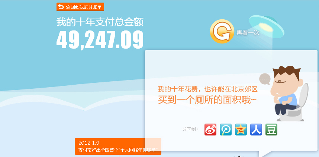Select the 2012.1.9 timeline date marker
This screenshot has height=157, width=319.
(x=89, y=143)
